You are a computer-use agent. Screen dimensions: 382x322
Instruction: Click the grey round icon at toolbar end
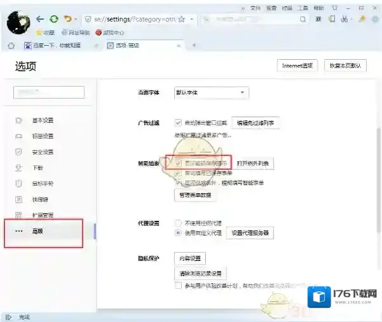pyautogui.click(x=375, y=19)
